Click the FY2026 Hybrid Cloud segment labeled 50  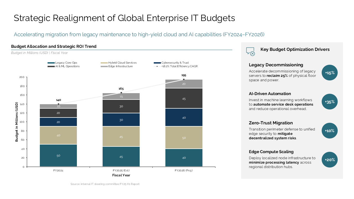[184, 138]
